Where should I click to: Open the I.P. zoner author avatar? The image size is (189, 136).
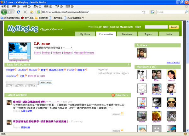[142, 53]
